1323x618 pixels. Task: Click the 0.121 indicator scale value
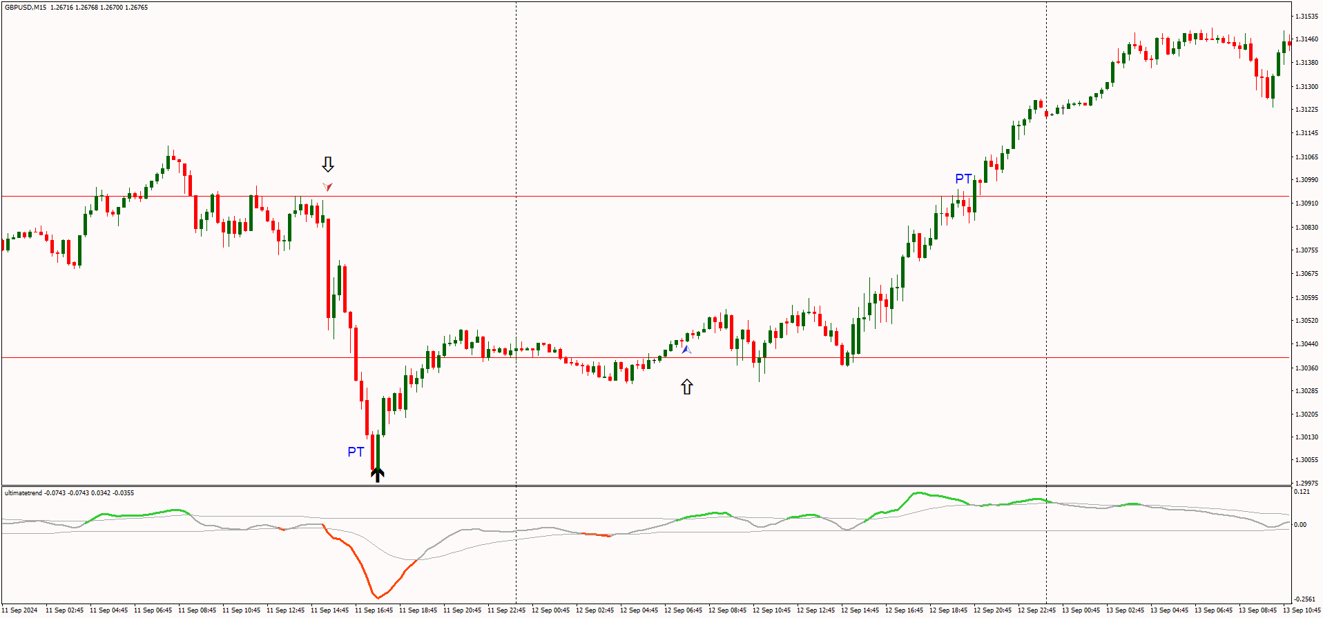click(x=1302, y=492)
